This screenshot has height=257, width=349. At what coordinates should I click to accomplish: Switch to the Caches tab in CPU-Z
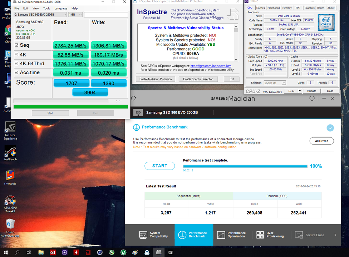point(260,8)
